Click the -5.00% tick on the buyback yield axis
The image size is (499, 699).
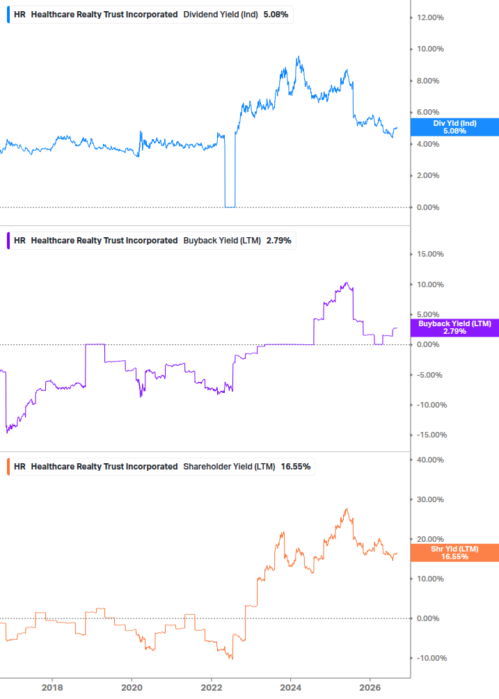point(429,375)
